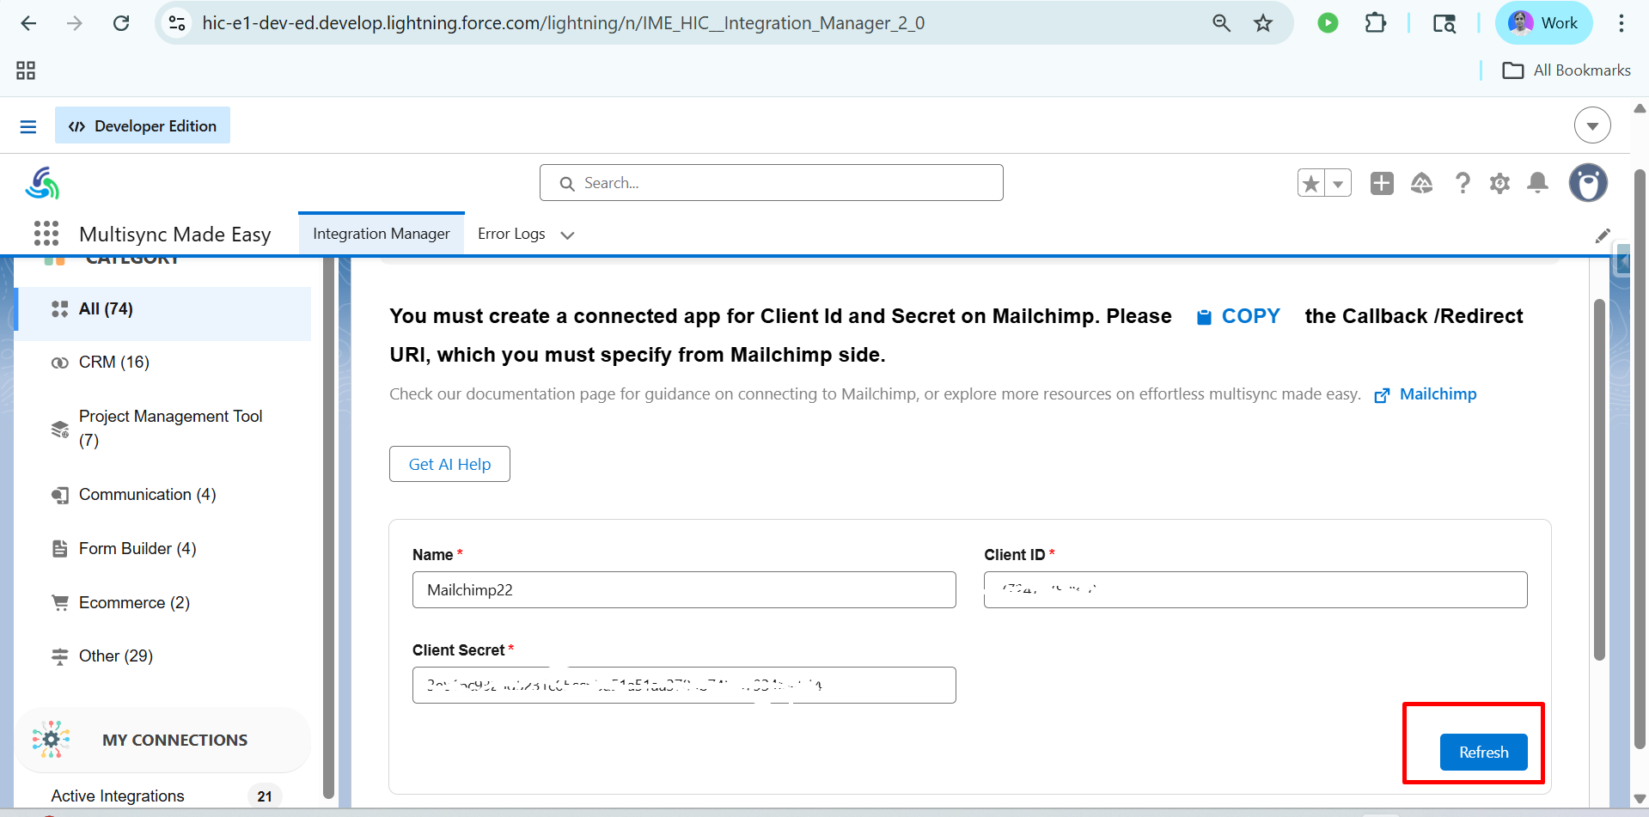The width and height of the screenshot is (1649, 817).
Task: Open the App Launcher dots grid
Action: [46, 234]
